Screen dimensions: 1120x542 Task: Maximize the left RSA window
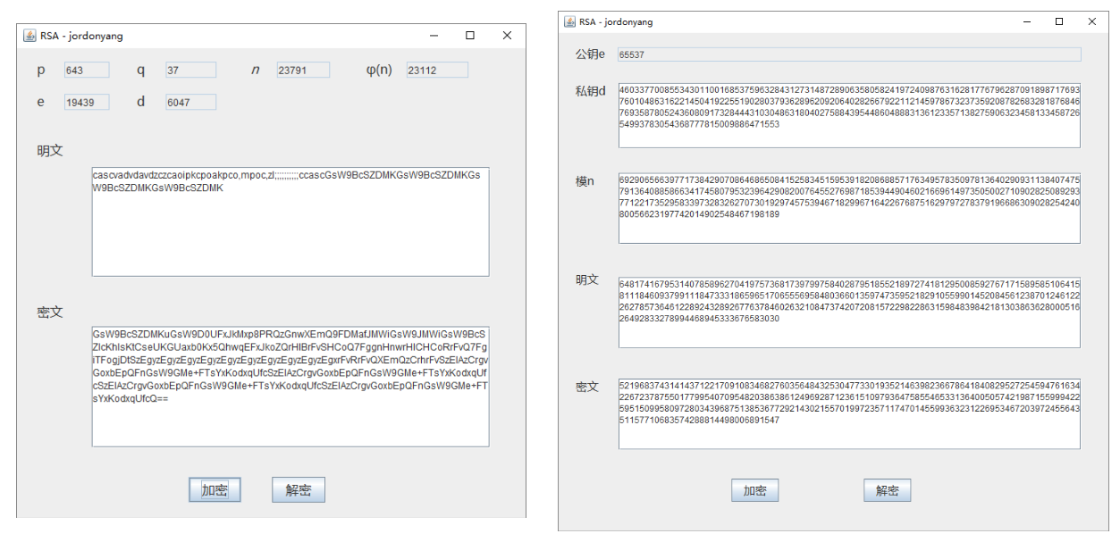pos(470,36)
